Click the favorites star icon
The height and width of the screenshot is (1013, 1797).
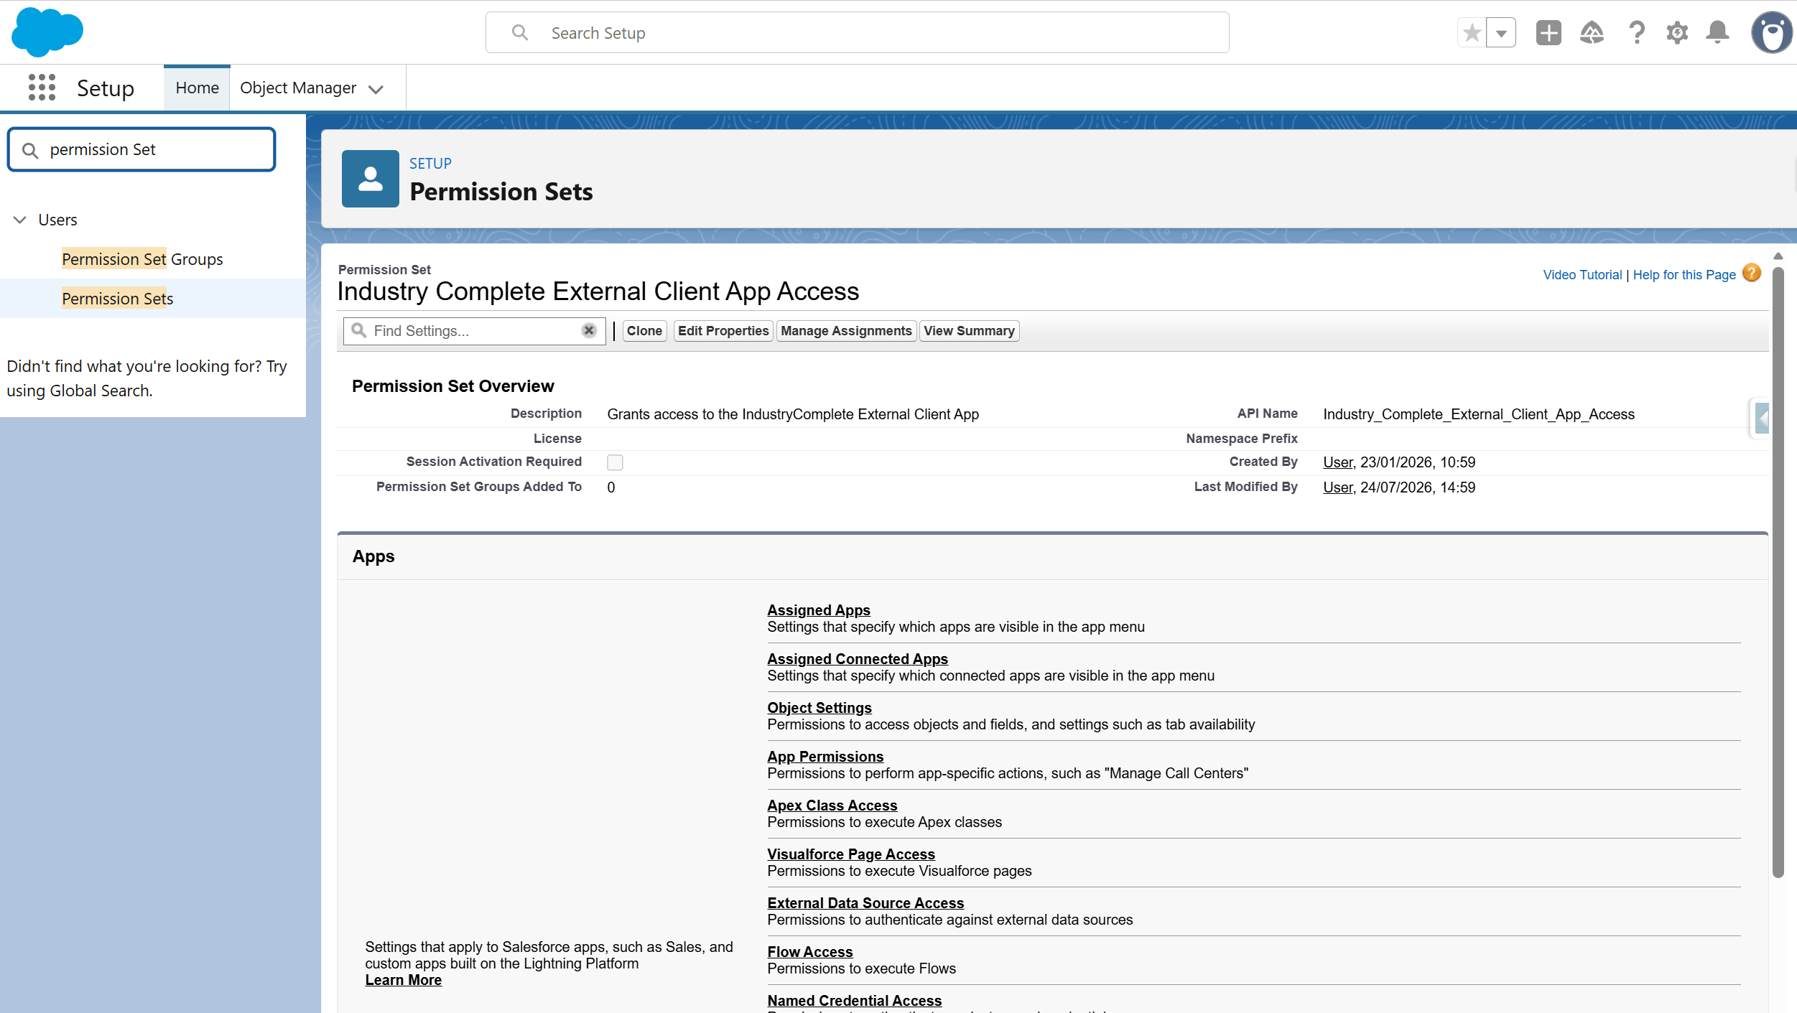click(x=1472, y=32)
